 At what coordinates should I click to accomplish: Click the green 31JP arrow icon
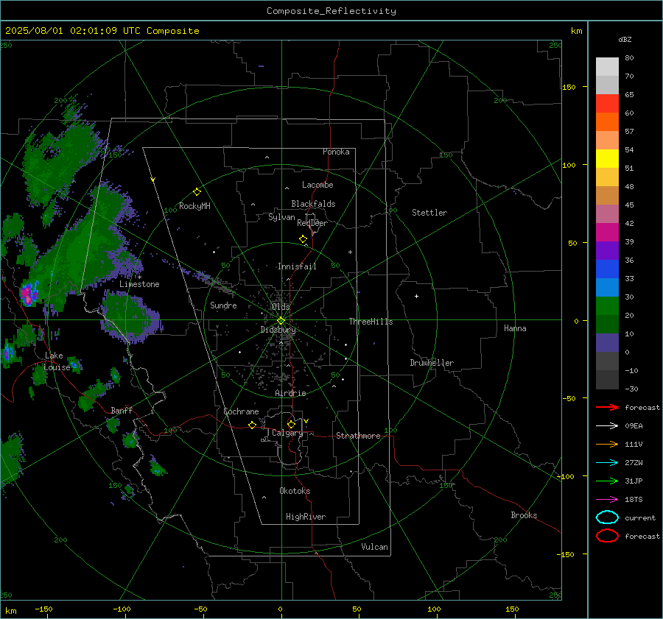tap(607, 481)
